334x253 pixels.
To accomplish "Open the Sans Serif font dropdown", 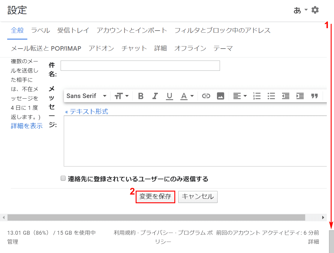I will (86, 96).
